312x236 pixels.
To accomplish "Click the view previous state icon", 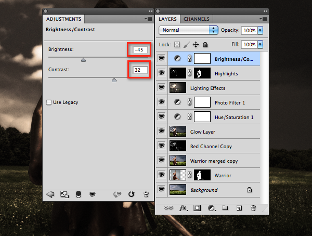I will pos(117,194).
